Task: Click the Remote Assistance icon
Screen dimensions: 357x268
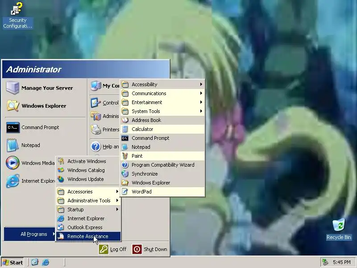Action: [x=61, y=236]
